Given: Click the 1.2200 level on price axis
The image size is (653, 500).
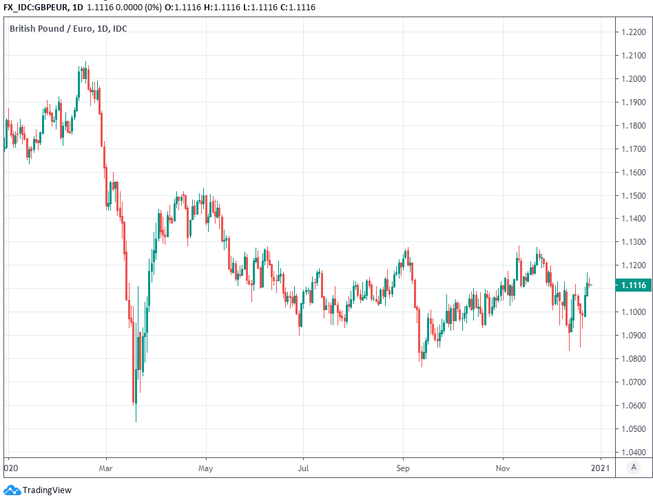Looking at the screenshot, I should pyautogui.click(x=632, y=32).
